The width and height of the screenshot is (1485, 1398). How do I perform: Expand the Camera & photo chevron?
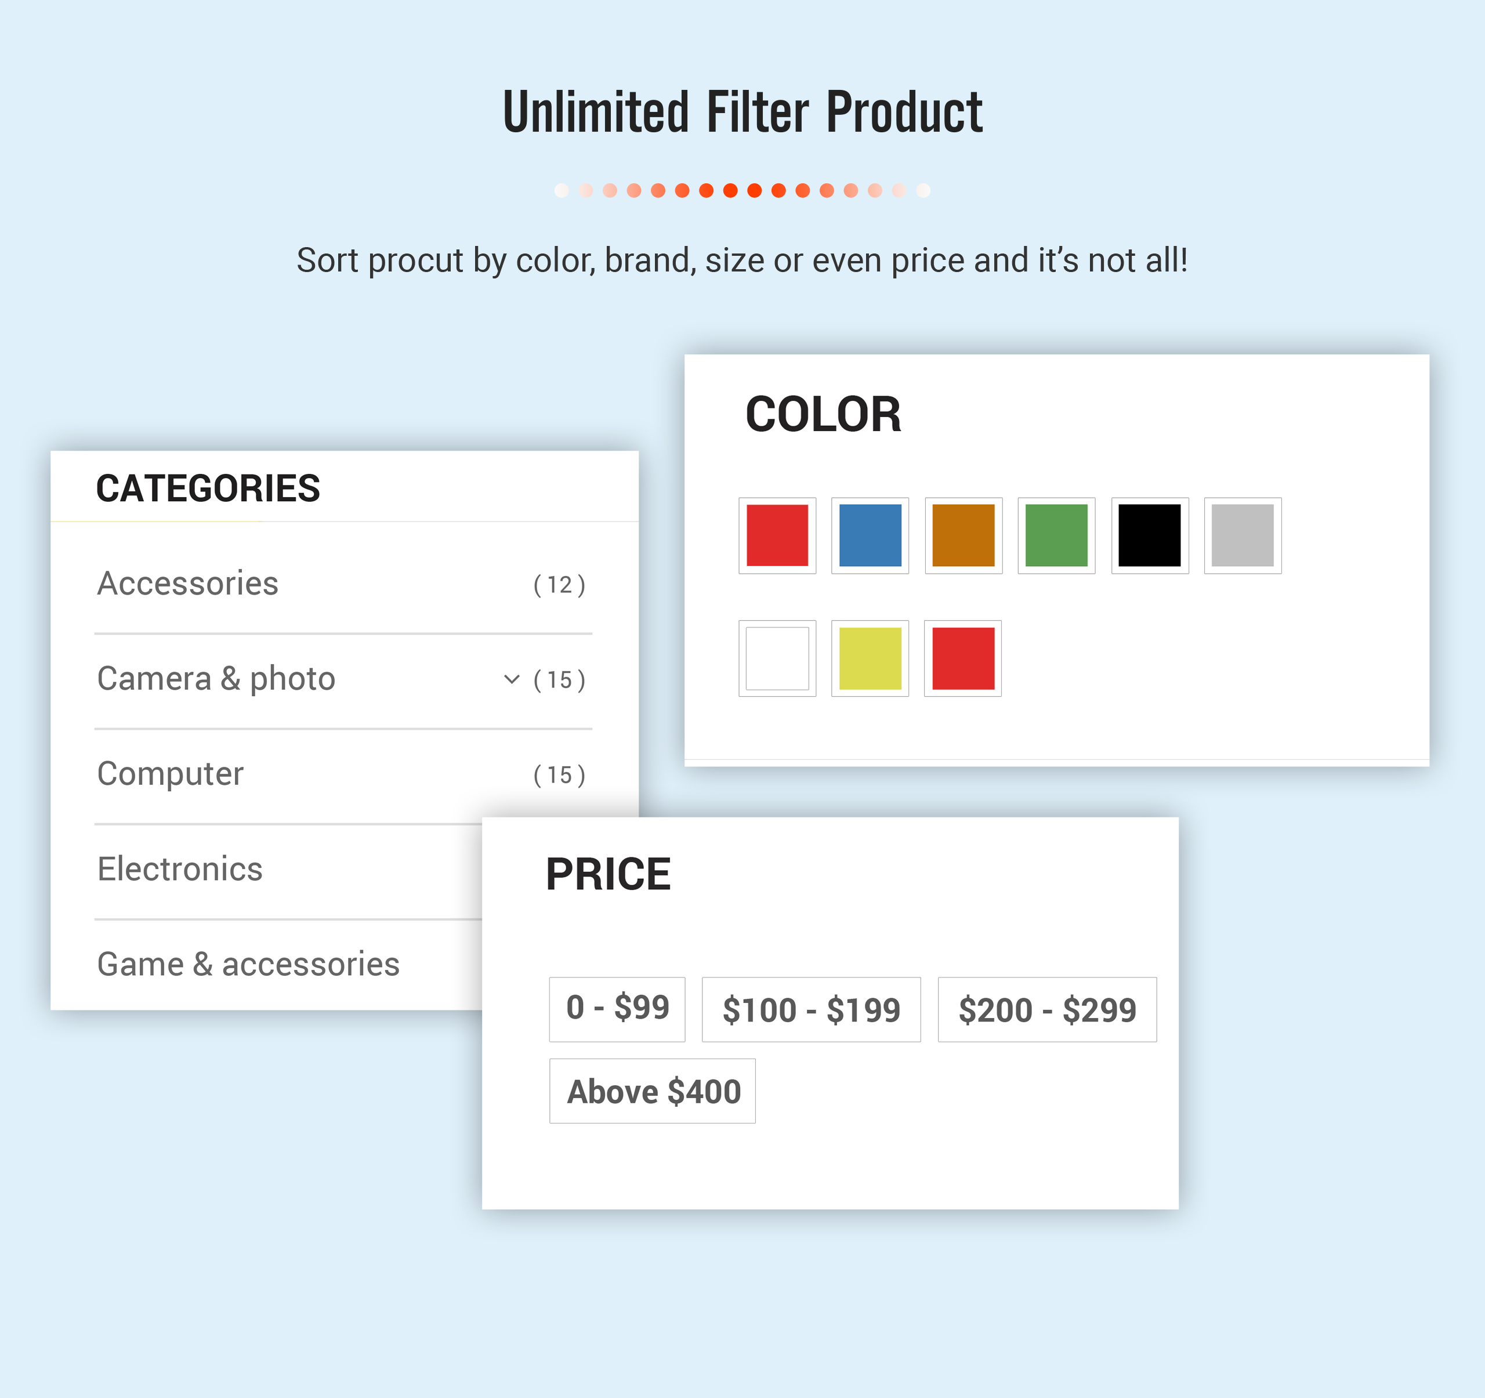click(x=512, y=679)
